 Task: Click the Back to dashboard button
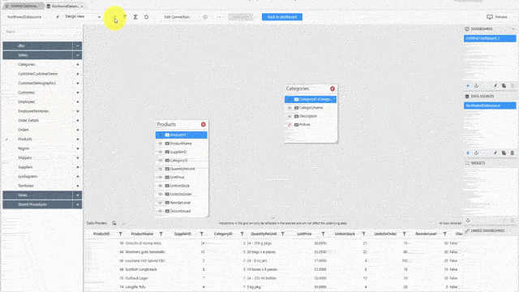[x=282, y=17]
